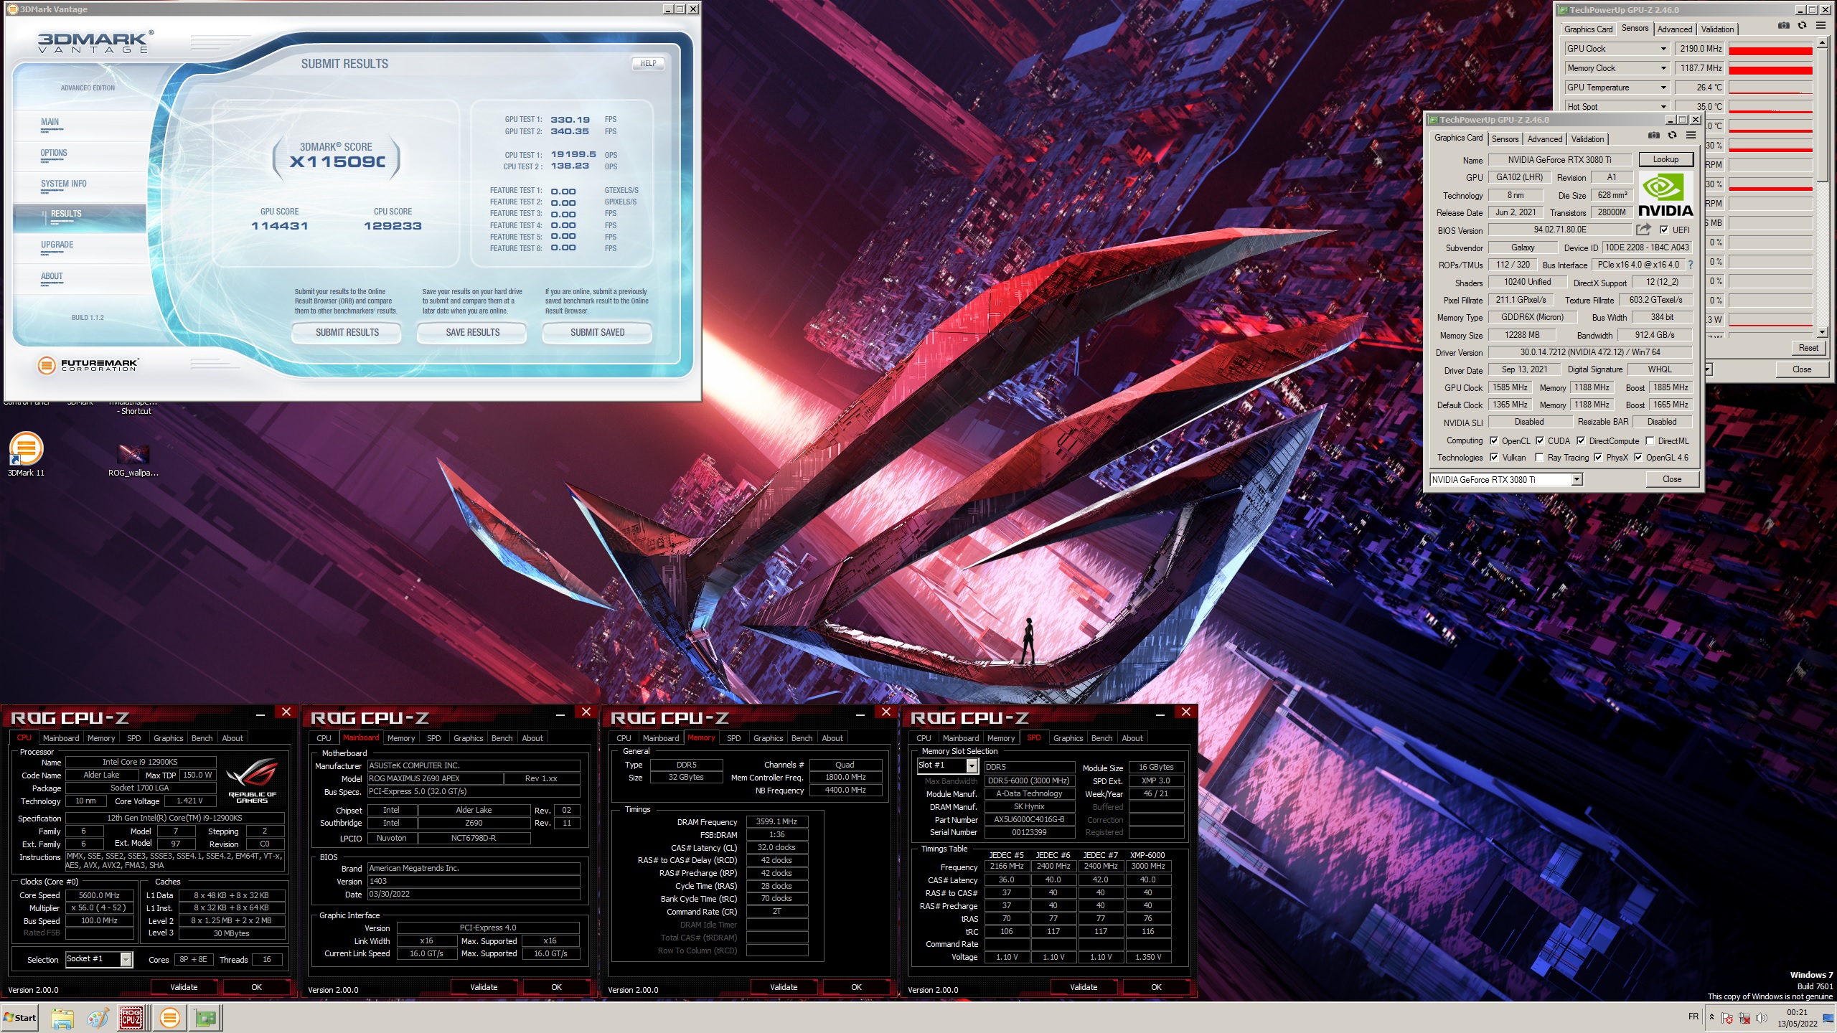1837x1033 pixels.
Task: Take a screenshot in the front GPU-Z window
Action: tap(1653, 136)
